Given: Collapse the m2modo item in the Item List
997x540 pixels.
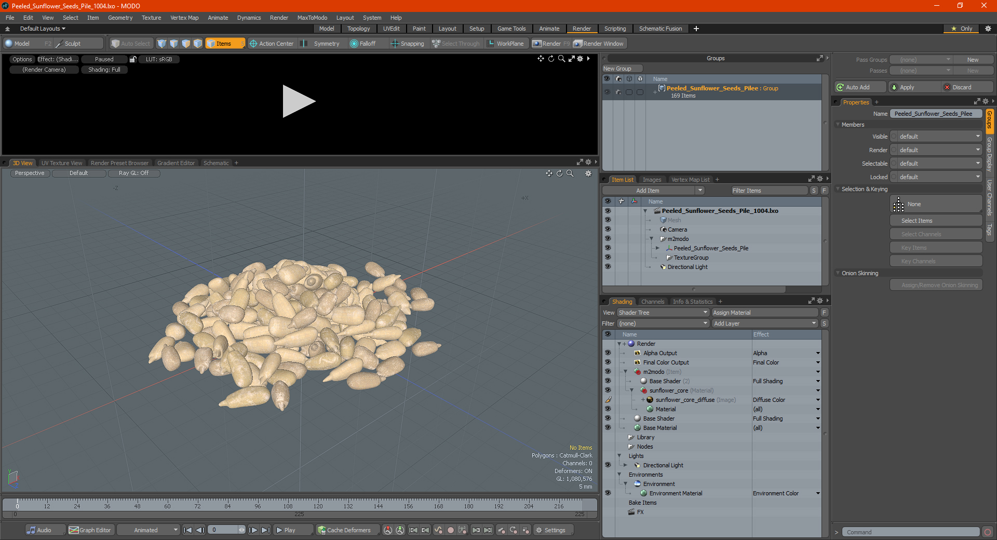Looking at the screenshot, I should click(x=652, y=239).
